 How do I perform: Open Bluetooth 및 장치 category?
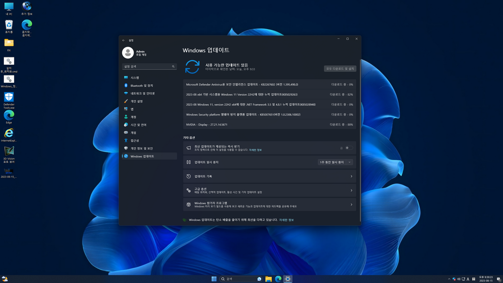click(149, 86)
